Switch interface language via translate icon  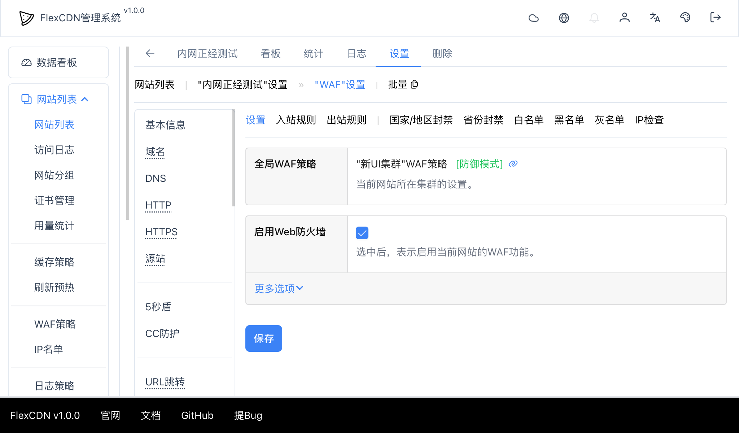point(655,18)
